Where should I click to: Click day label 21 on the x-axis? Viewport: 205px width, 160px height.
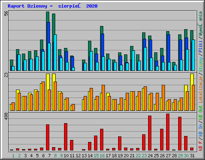click(132, 156)
